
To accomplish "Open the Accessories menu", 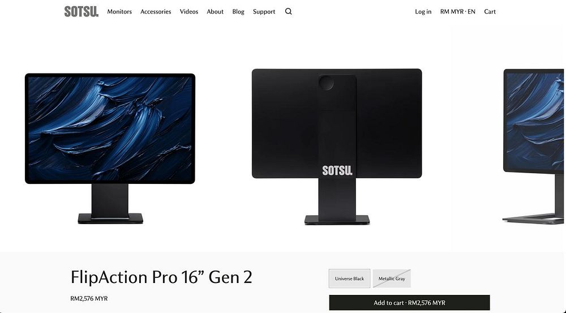I will 156,11.
